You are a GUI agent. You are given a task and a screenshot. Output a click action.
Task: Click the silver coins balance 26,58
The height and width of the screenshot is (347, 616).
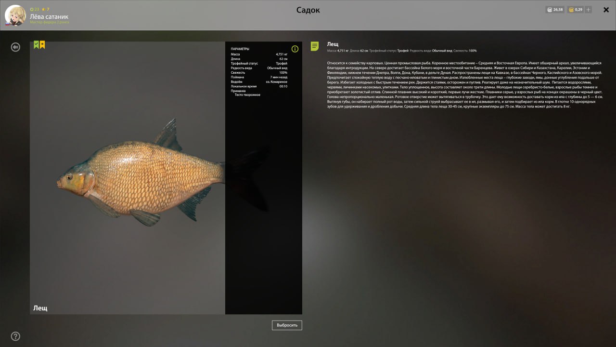pos(555,10)
